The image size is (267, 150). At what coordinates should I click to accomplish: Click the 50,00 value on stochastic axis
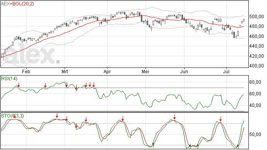coord(255,134)
